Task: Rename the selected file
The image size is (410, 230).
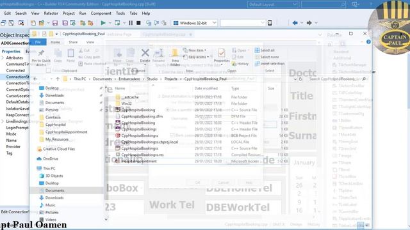Action: pyautogui.click(x=159, y=56)
